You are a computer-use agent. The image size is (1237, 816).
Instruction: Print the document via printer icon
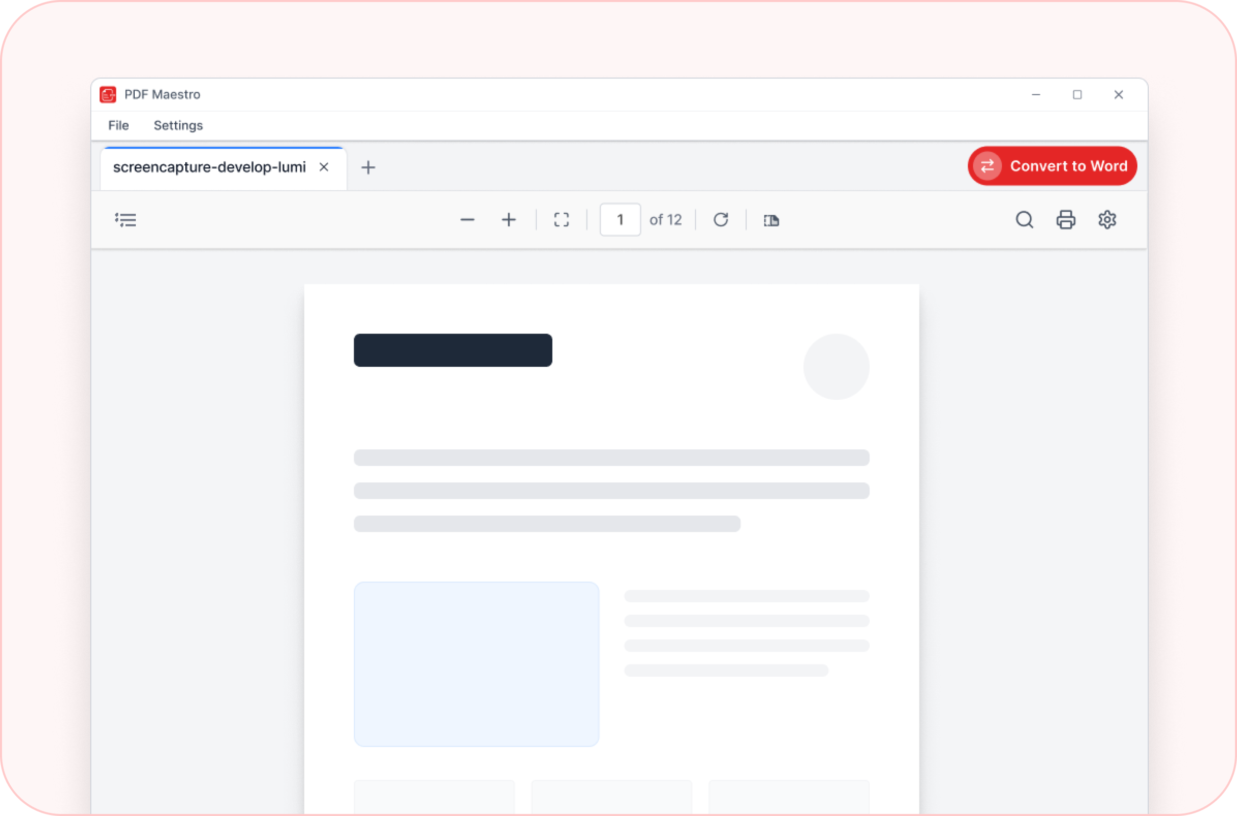[1066, 220]
